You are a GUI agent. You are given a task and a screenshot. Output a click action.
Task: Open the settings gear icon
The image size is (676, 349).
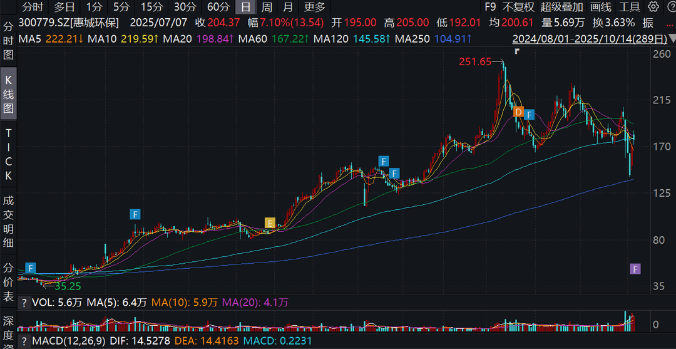(653, 7)
